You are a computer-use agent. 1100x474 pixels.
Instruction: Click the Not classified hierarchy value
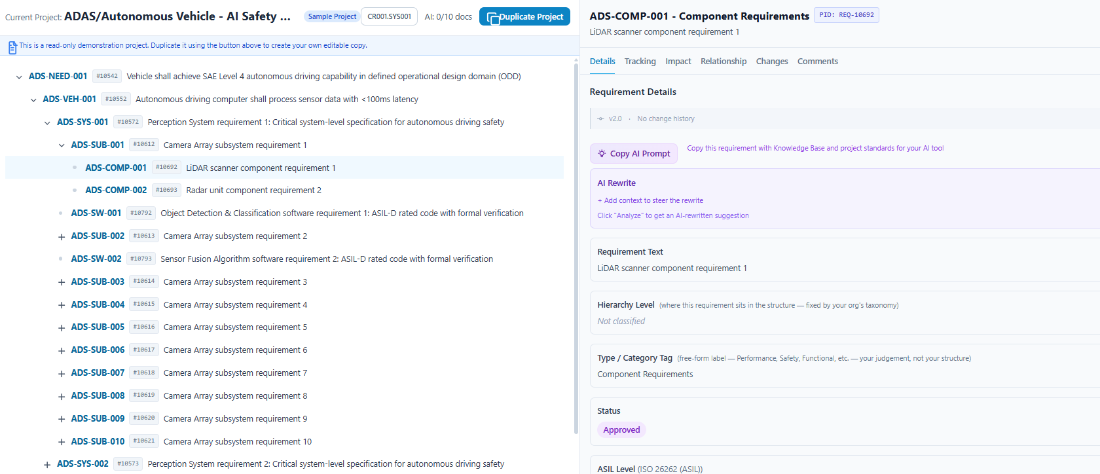pos(621,321)
